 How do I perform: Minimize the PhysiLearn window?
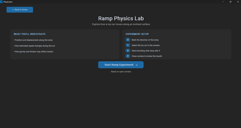pyautogui.click(x=223, y=2)
